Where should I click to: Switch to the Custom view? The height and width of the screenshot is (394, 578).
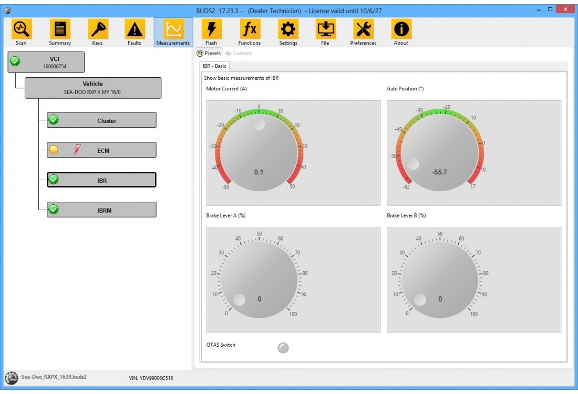pyautogui.click(x=239, y=54)
